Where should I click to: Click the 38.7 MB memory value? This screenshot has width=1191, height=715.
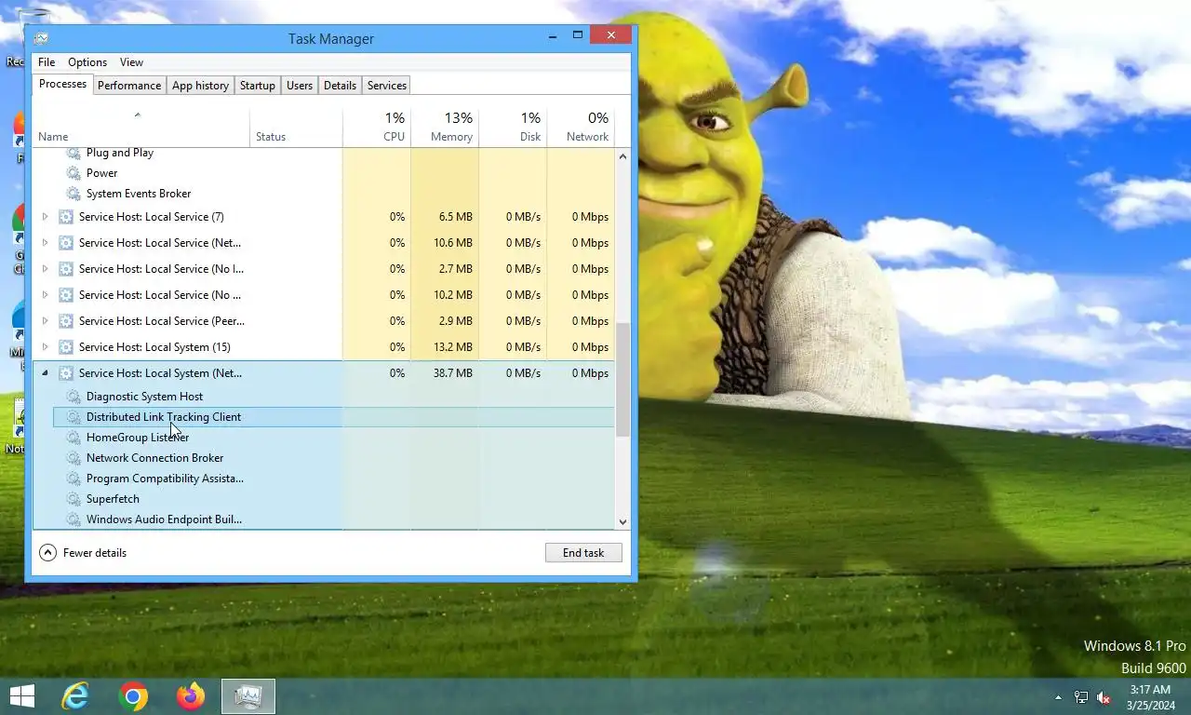[x=452, y=373]
